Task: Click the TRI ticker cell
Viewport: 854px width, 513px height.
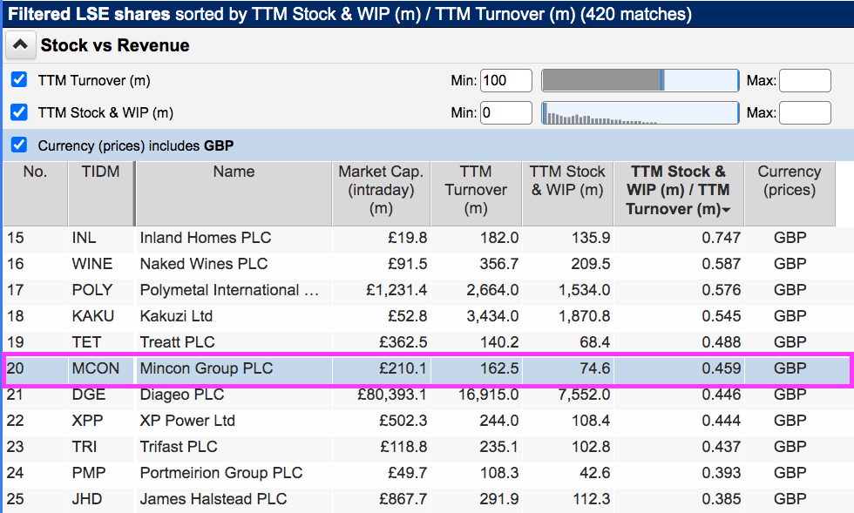Action: pyautogui.click(x=85, y=447)
